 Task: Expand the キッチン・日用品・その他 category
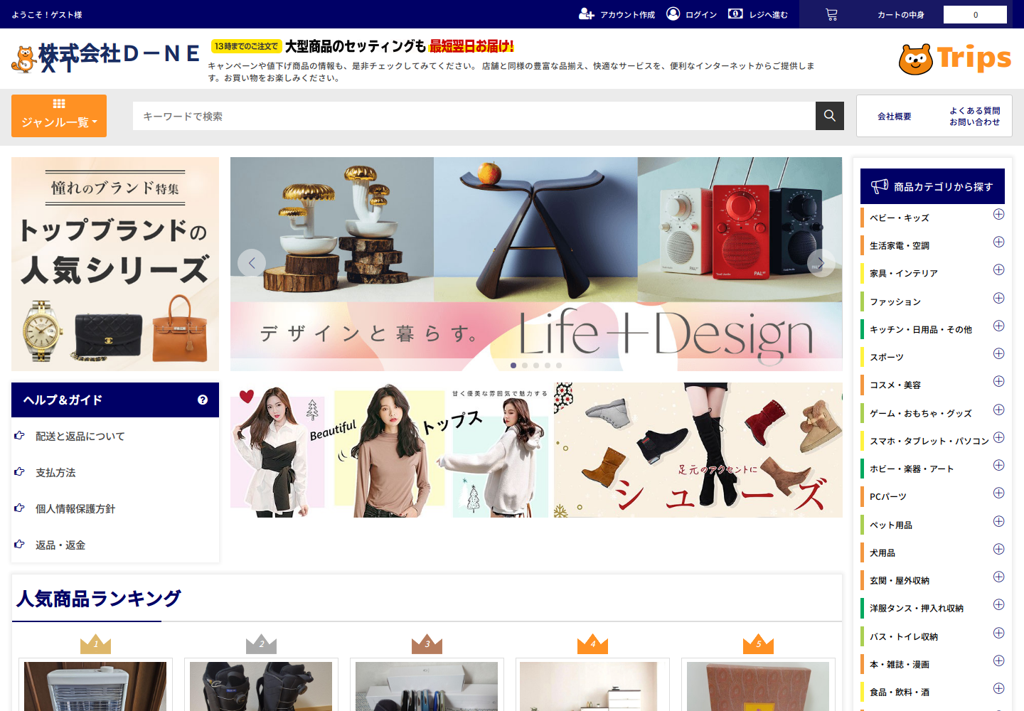(x=998, y=326)
